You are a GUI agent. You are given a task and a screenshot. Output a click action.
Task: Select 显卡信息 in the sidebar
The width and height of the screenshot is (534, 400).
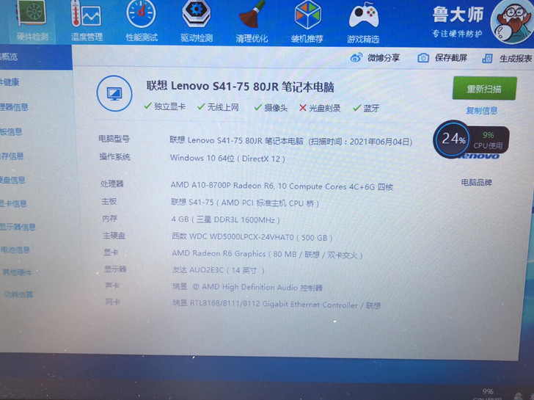pos(13,203)
